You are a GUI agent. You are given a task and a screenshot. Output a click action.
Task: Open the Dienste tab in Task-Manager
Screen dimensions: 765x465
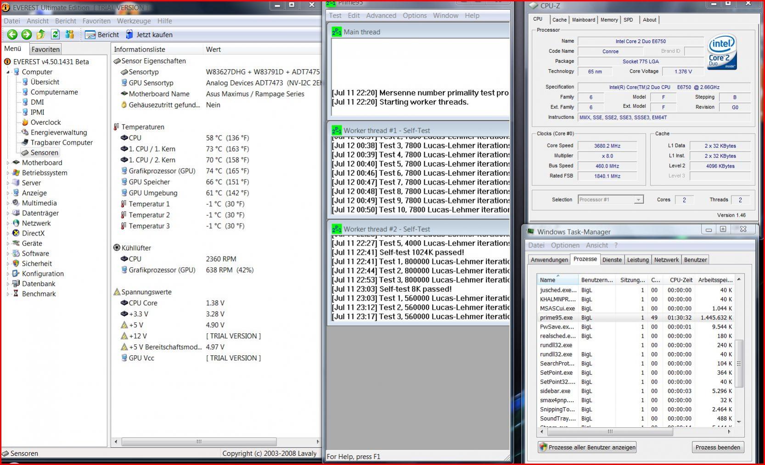612,260
